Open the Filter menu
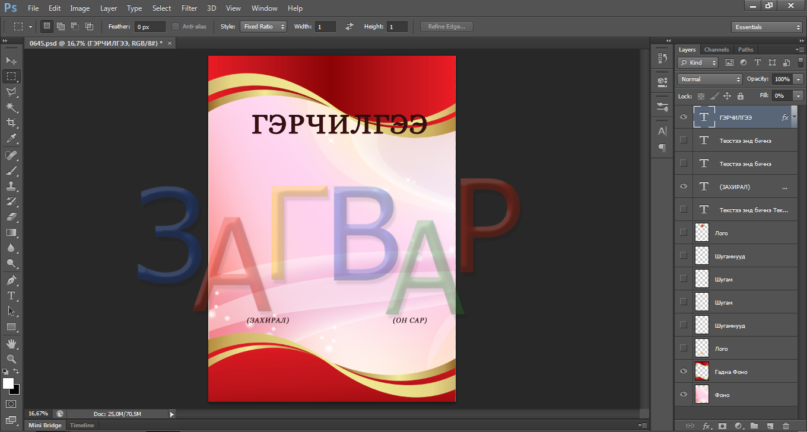This screenshot has width=807, height=432. [x=189, y=8]
